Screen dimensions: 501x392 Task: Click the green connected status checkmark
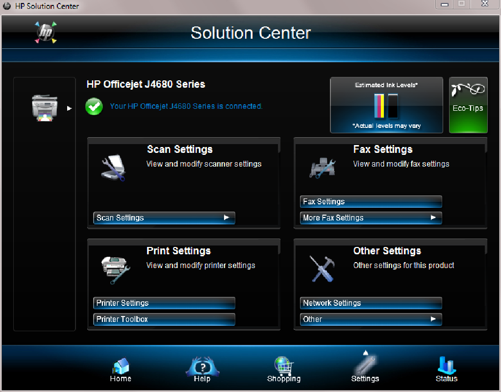tap(94, 106)
